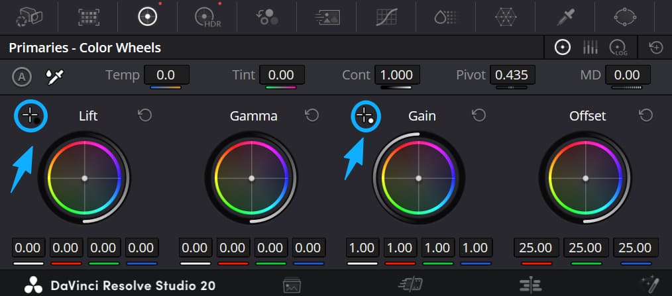Select Gain red value field
This screenshot has height=296, width=672.
[400, 248]
